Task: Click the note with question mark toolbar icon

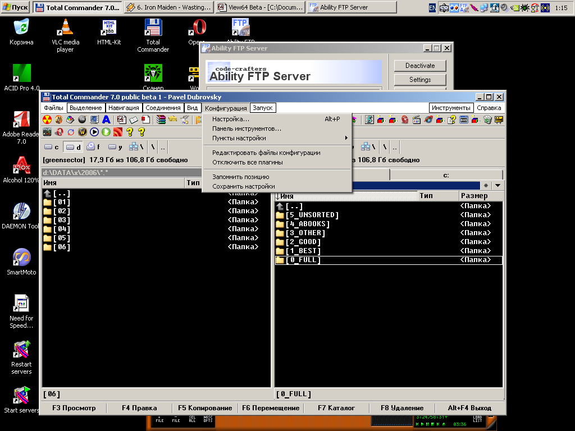Action: coord(452,120)
